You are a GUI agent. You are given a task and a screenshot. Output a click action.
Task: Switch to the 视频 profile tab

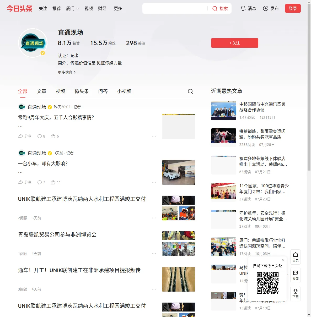pos(61,91)
